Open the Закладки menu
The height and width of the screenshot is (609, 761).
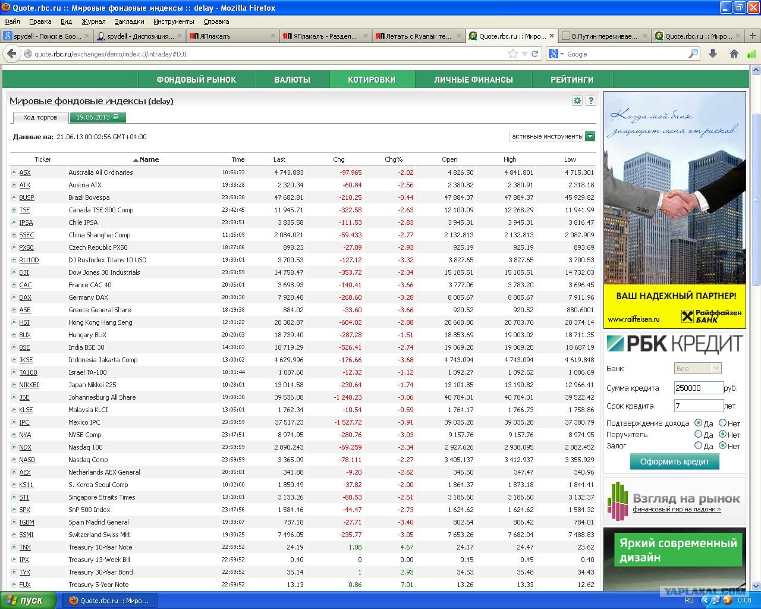click(x=129, y=21)
